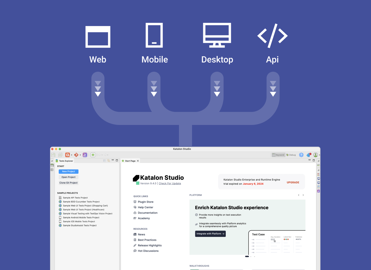Open the user profile avatar icon
Viewport: 371px width, 270px height.
316,155
